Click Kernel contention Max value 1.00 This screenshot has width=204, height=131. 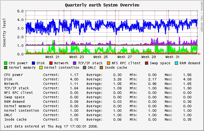tap(187, 111)
